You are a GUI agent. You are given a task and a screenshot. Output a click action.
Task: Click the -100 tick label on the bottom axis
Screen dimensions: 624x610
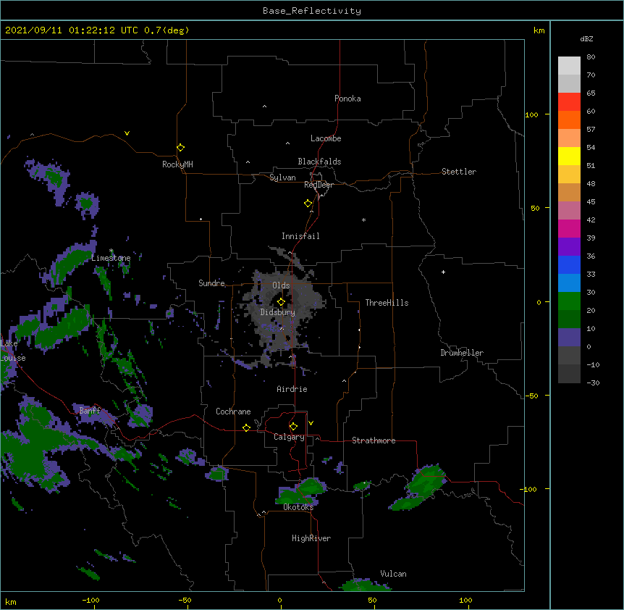point(90,600)
